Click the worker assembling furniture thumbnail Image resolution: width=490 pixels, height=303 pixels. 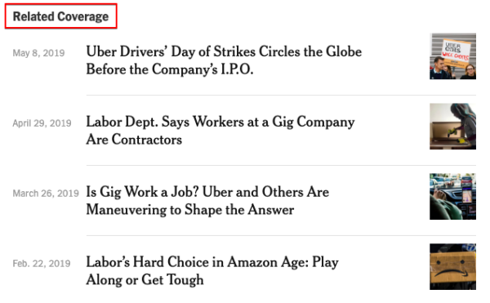[x=452, y=127]
